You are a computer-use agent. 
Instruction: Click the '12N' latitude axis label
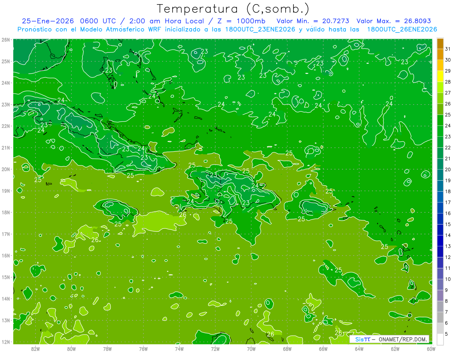5,342
